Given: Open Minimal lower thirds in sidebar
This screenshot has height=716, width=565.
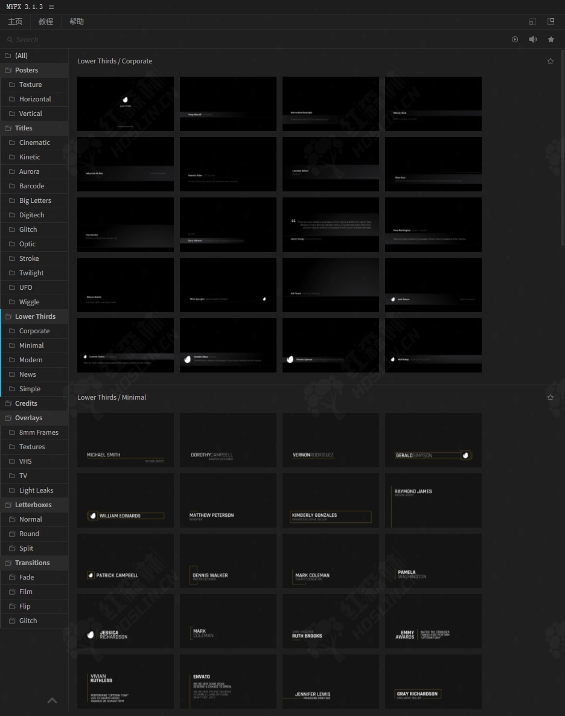Looking at the screenshot, I should tap(34, 346).
